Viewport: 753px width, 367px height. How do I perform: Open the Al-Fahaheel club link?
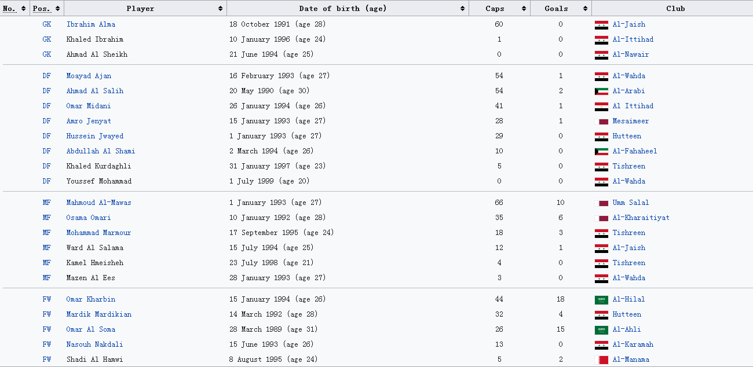tap(635, 151)
